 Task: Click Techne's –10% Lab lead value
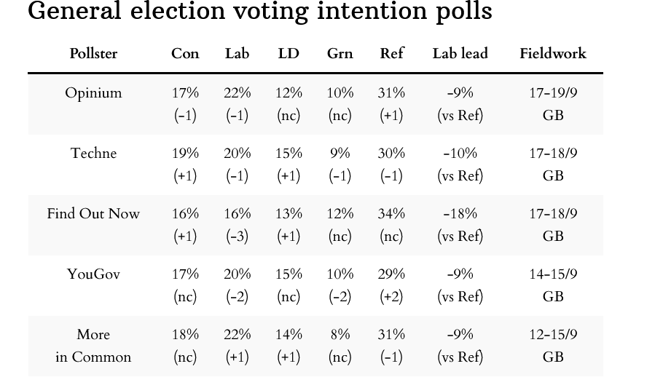pyautogui.click(x=460, y=154)
